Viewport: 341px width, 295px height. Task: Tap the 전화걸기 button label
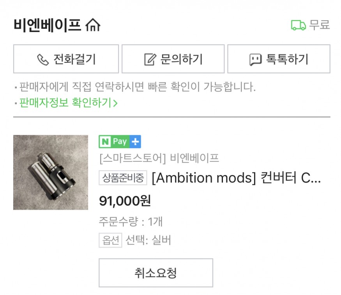point(74,59)
